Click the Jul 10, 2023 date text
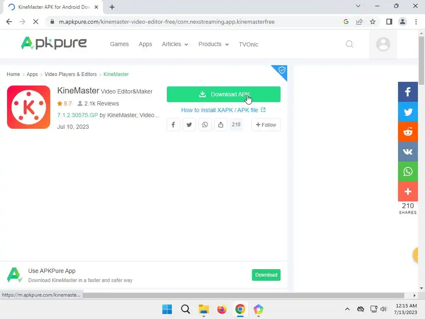Screen dimensions: 425x319 [x=73, y=127]
